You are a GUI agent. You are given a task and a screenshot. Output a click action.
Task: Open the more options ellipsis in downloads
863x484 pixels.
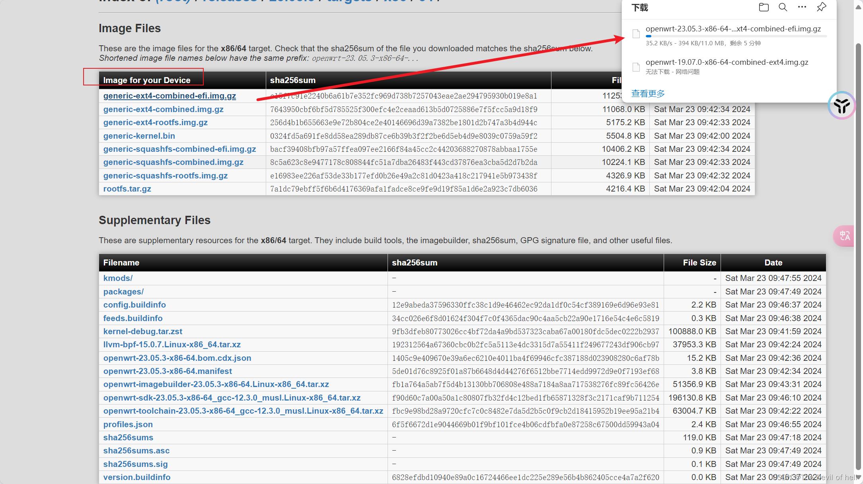(x=802, y=7)
